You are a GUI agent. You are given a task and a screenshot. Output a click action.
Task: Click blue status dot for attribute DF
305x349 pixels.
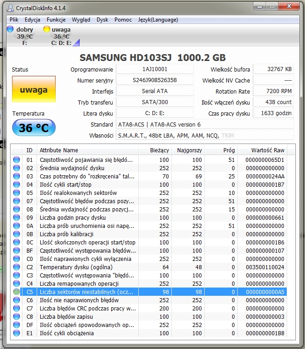[16, 325]
